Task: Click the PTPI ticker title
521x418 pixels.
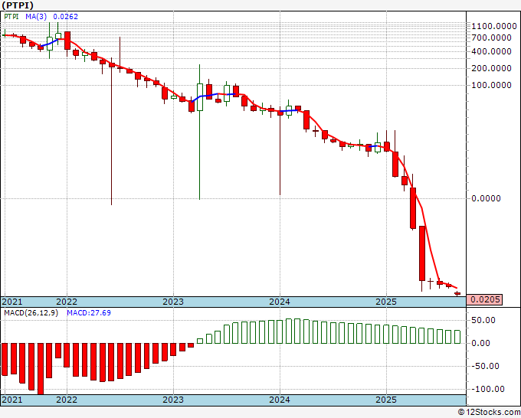Action: click(x=18, y=5)
